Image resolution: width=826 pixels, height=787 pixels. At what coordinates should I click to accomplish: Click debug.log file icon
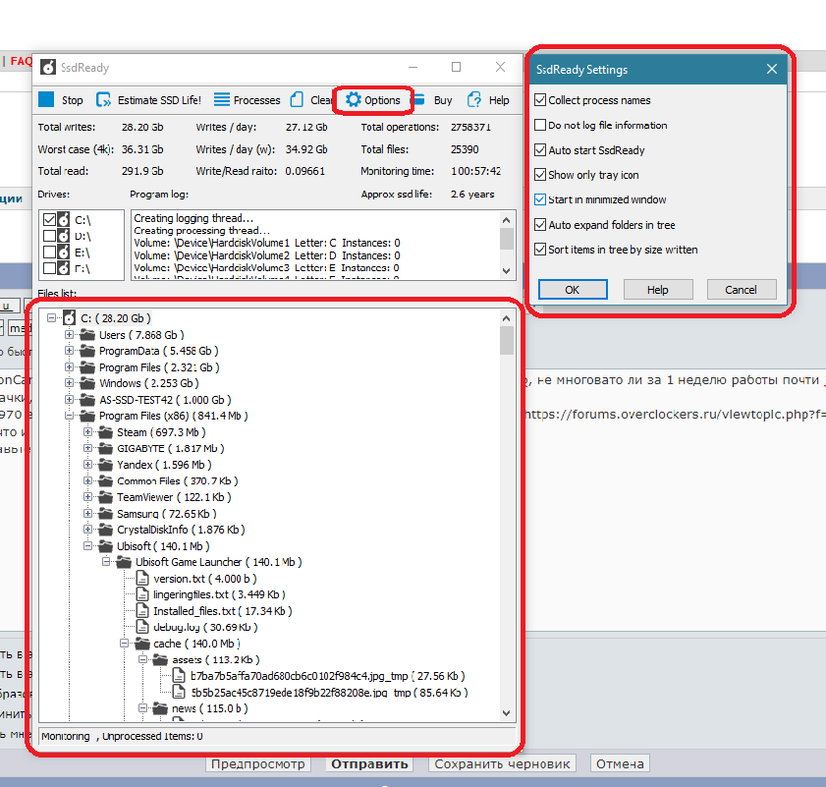point(142,627)
